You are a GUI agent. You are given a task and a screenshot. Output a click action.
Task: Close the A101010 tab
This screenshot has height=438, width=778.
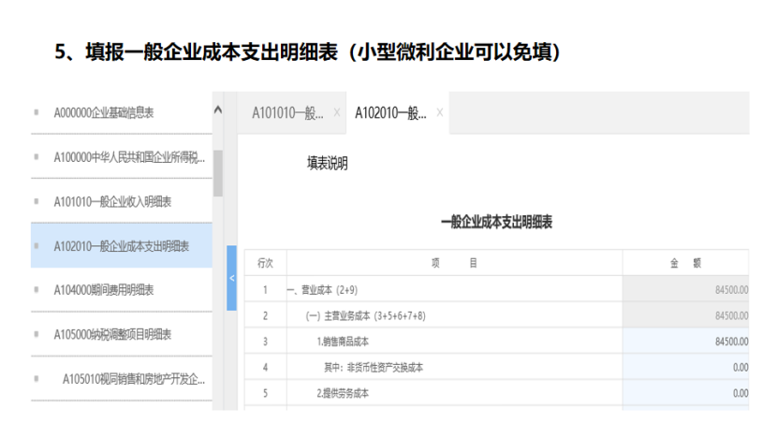pyautogui.click(x=335, y=113)
